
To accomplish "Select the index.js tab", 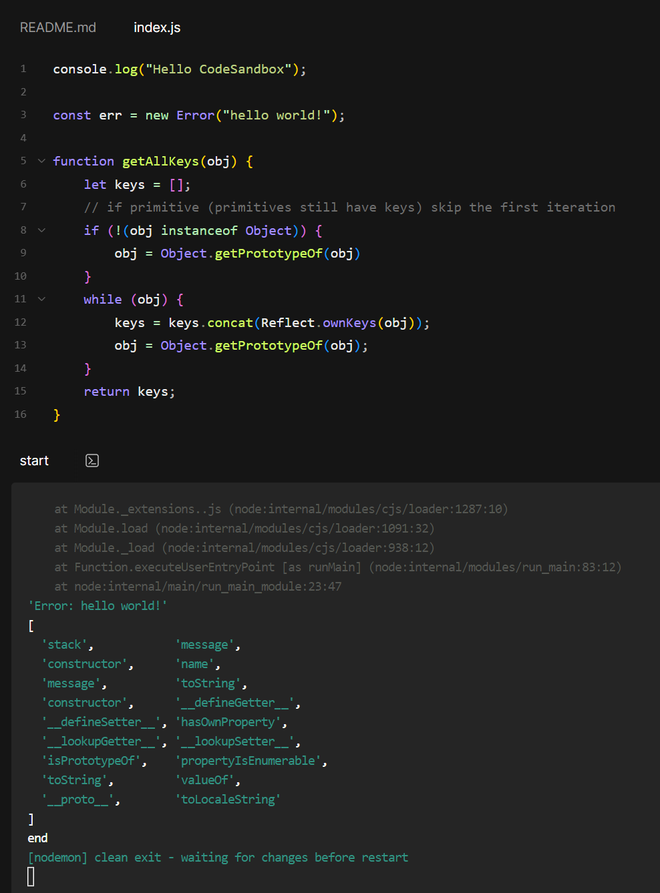I will [157, 27].
